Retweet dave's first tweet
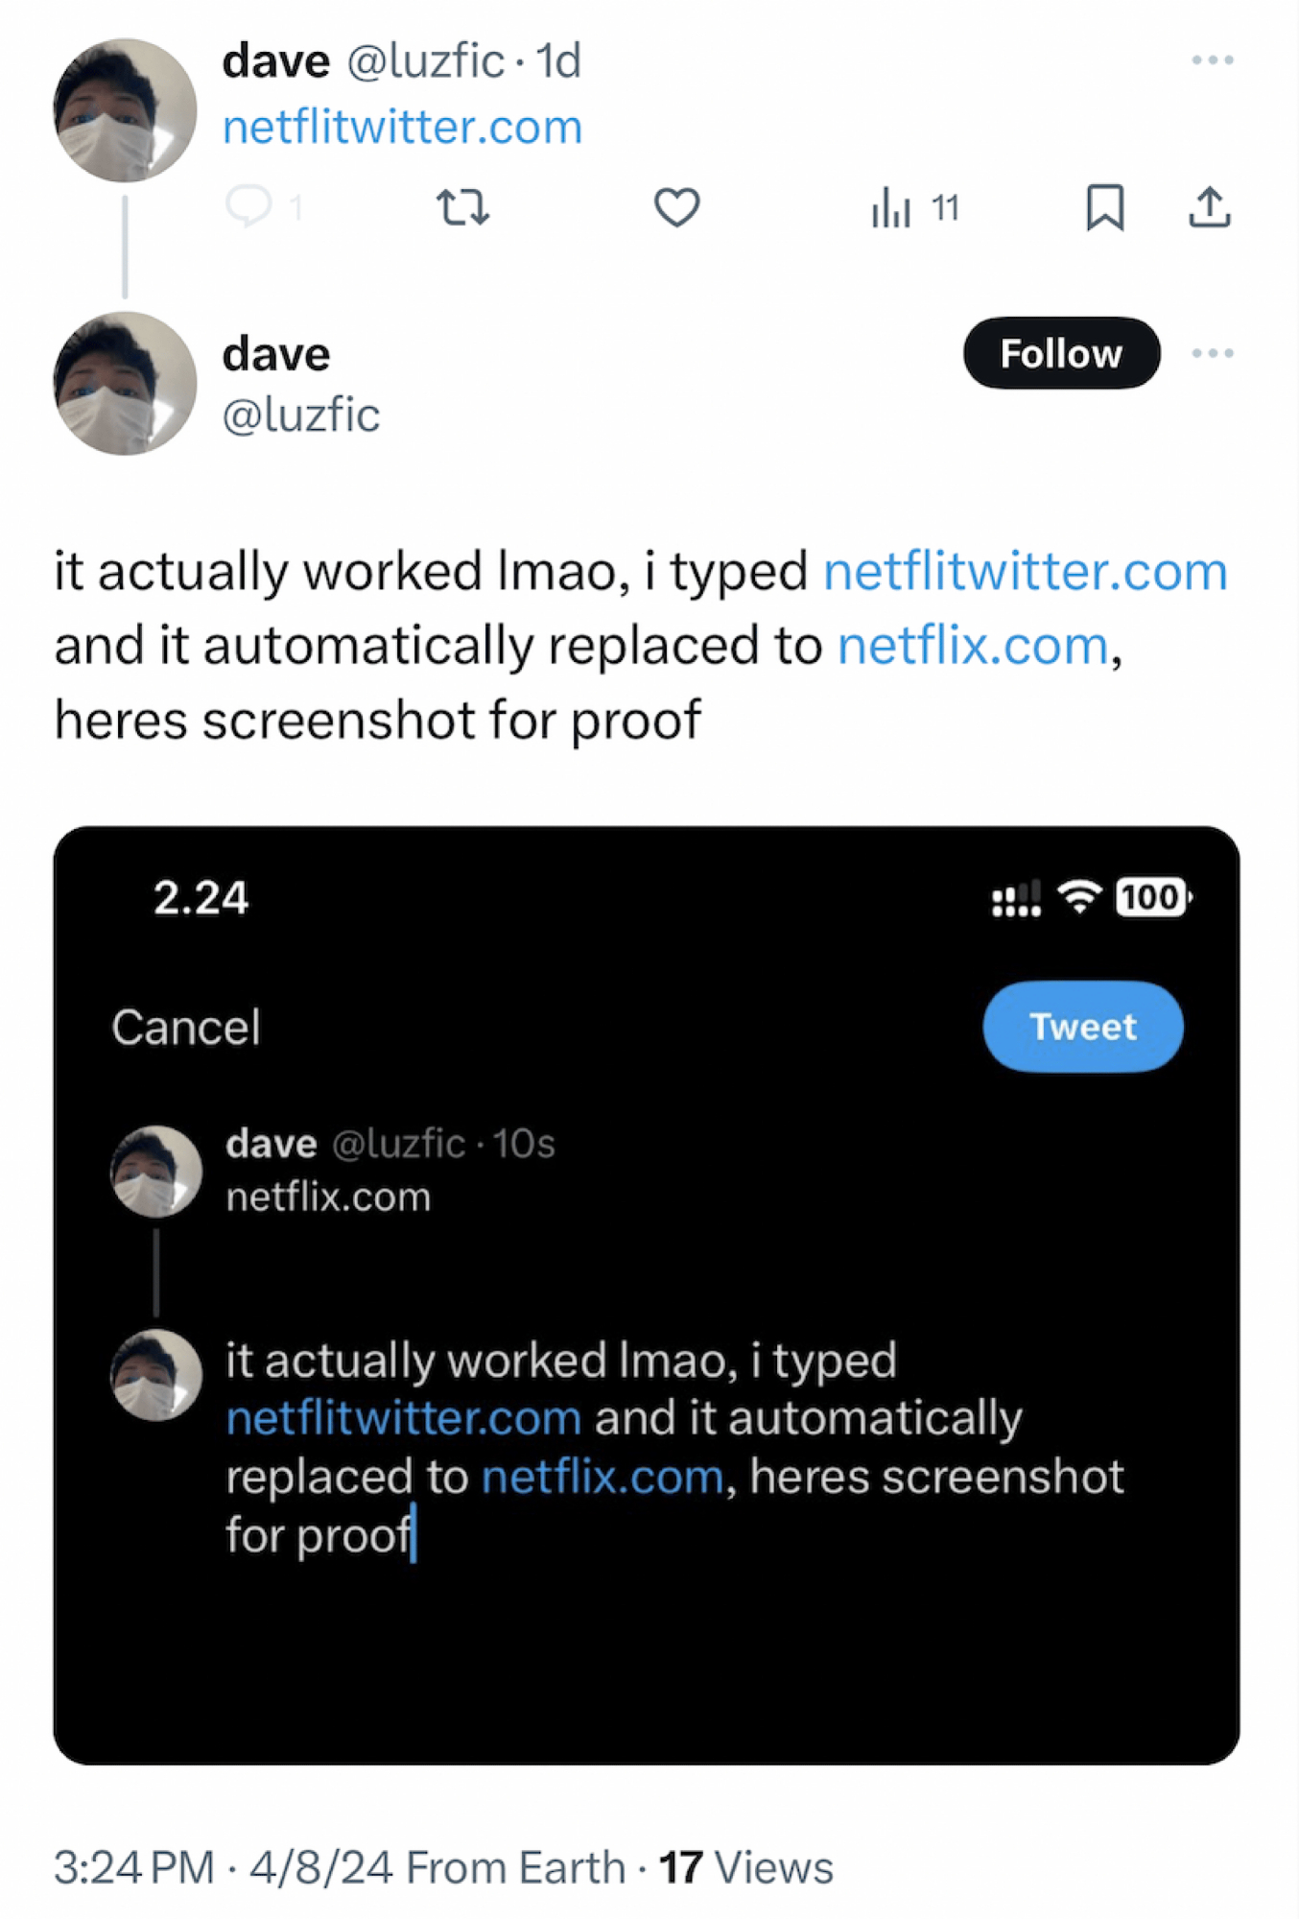 pyautogui.click(x=463, y=207)
